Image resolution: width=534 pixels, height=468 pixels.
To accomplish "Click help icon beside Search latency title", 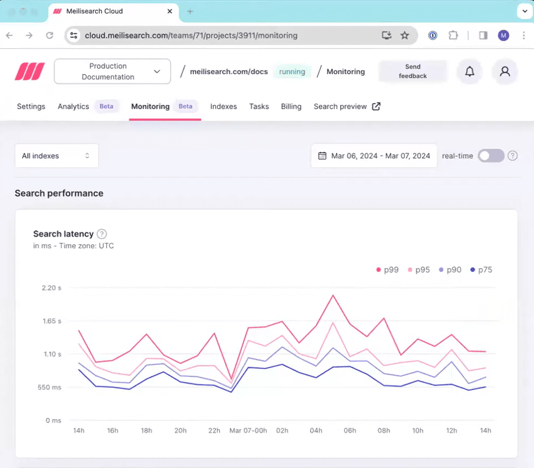I will click(102, 234).
